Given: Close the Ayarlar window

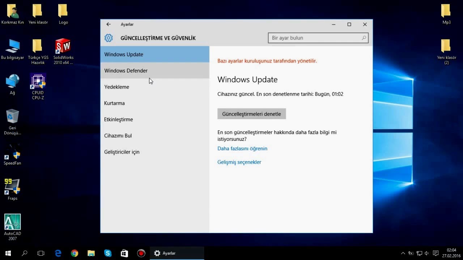Looking at the screenshot, I should [x=365, y=24].
